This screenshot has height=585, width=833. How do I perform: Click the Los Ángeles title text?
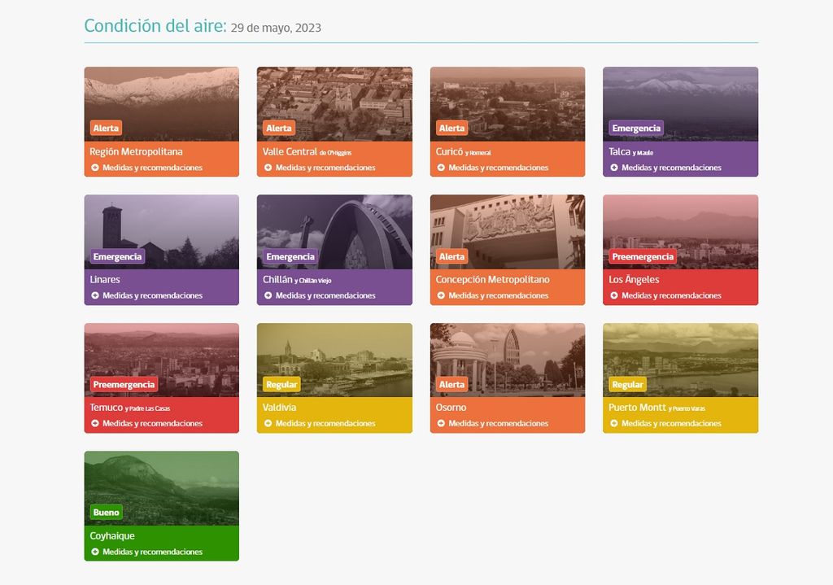tap(634, 280)
